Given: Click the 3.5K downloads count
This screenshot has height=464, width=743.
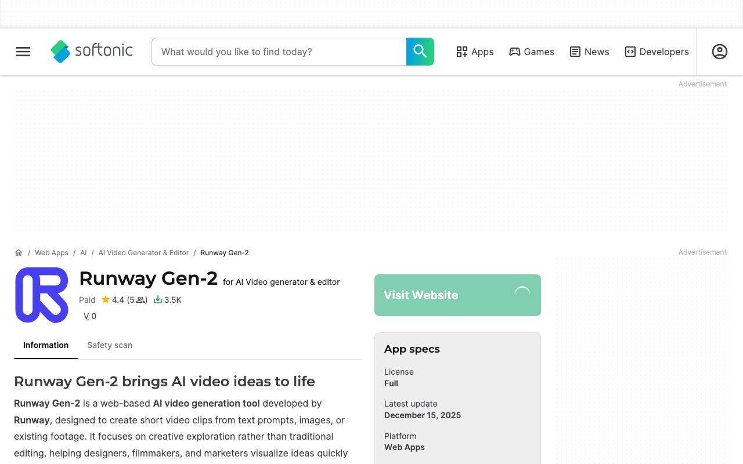Looking at the screenshot, I should point(173,300).
